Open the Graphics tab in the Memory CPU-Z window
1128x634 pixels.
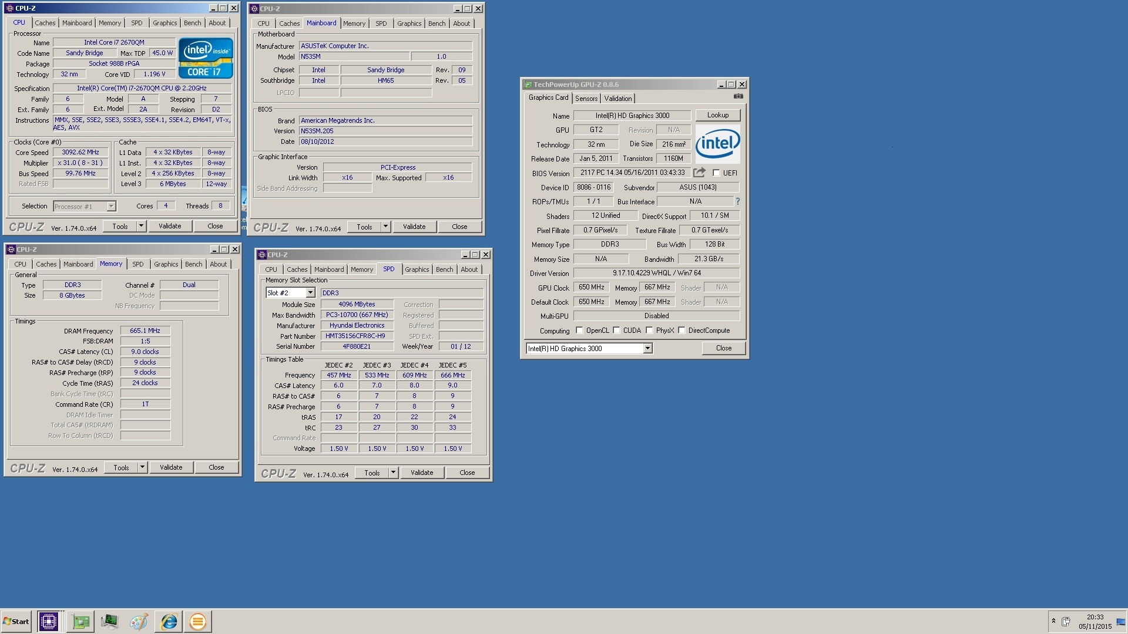pyautogui.click(x=166, y=264)
